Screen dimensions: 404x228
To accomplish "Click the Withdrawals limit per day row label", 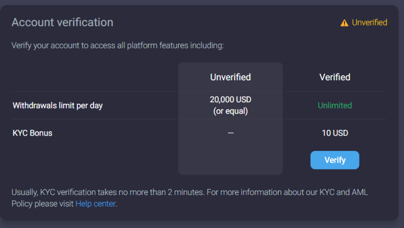I will point(58,105).
